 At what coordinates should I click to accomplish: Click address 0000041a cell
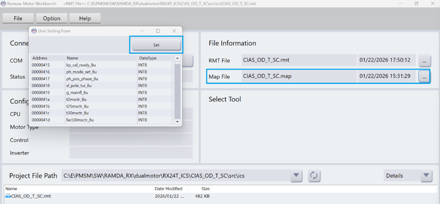48,99
